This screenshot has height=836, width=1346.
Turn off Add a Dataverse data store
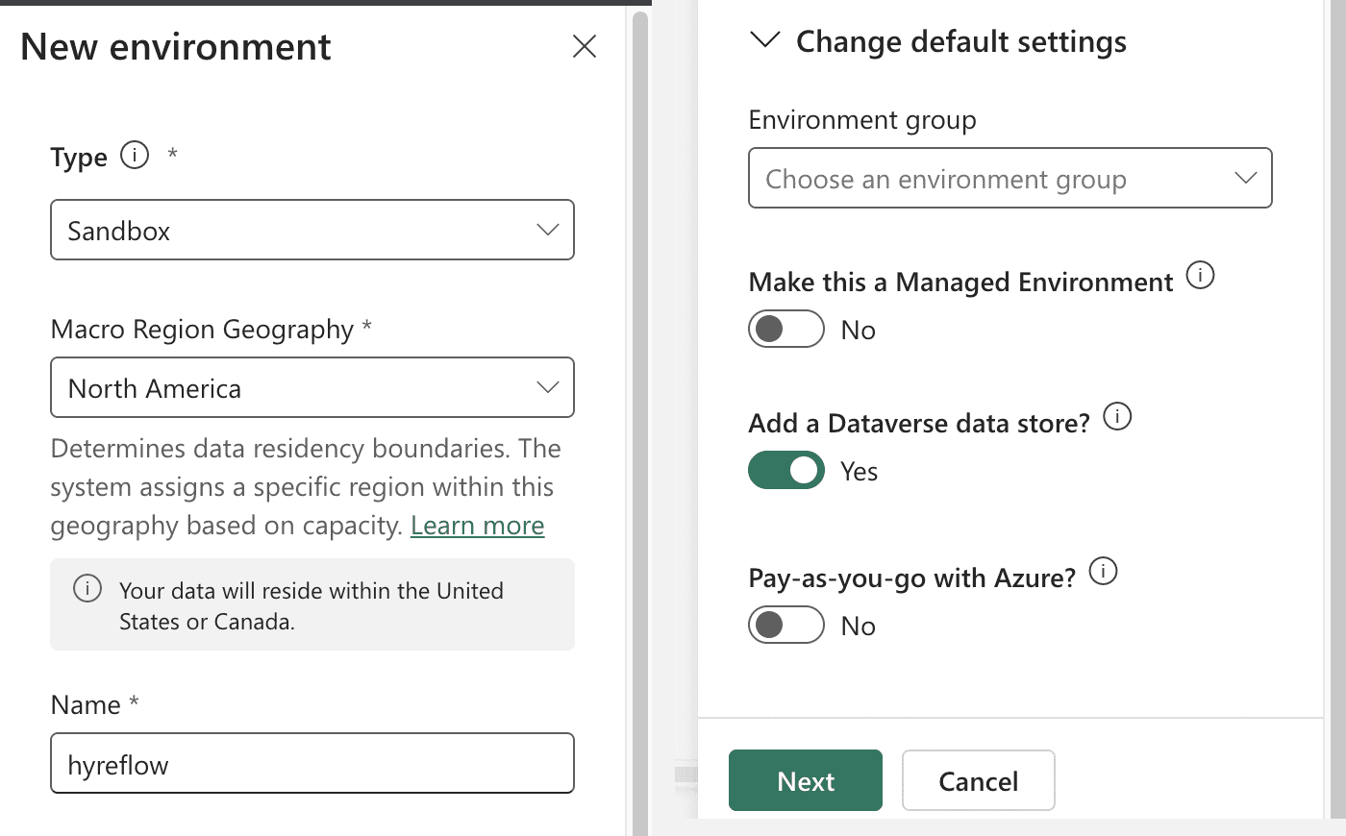pos(786,470)
